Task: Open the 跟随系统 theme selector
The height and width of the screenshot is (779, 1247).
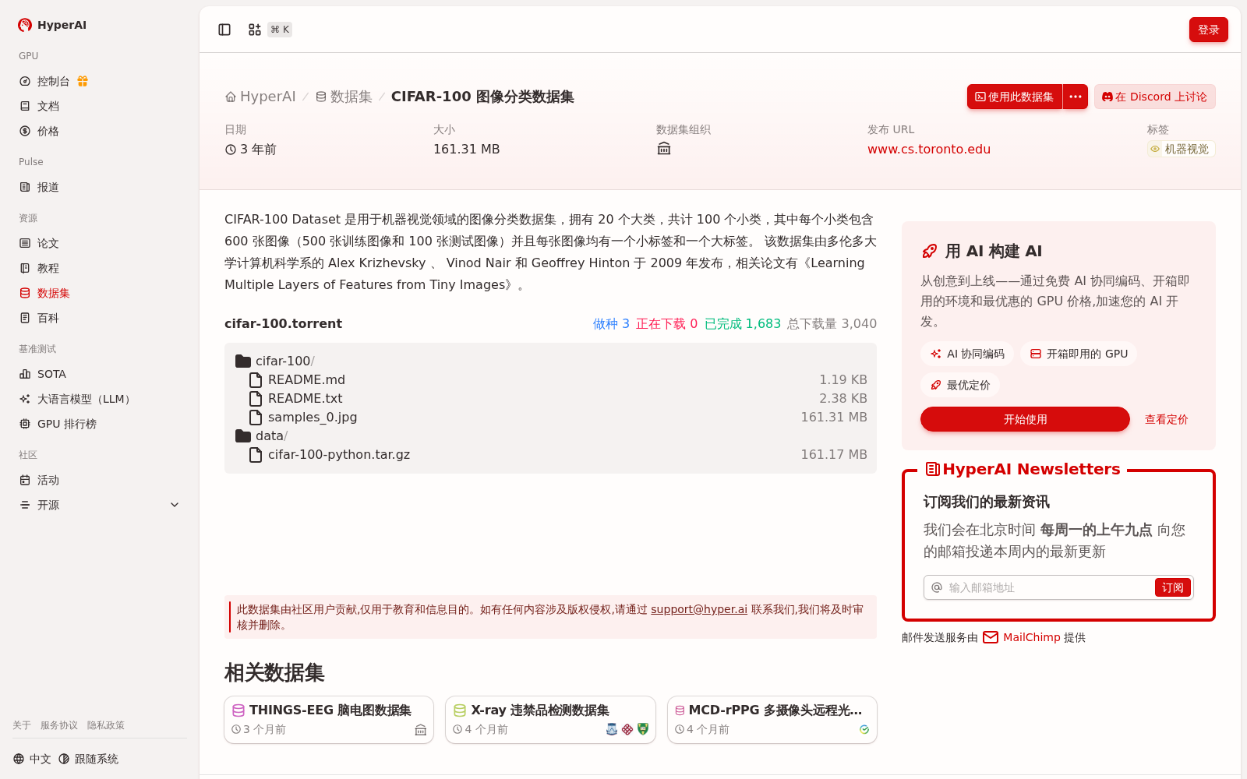Action: 88,759
